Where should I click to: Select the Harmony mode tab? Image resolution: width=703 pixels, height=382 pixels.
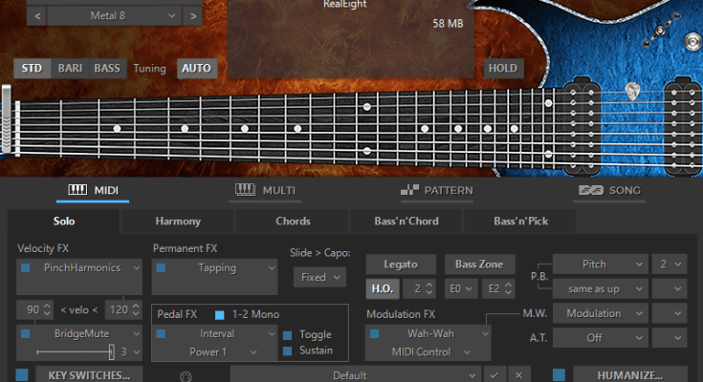click(178, 222)
